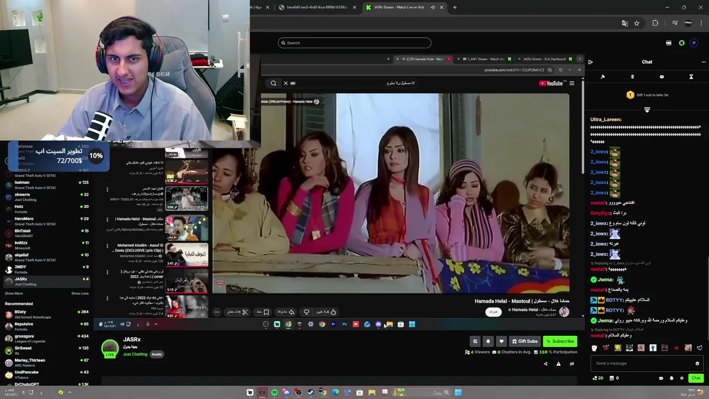Mute the JASRx Stream tab audio icon
This screenshot has height=399, width=709.
coord(433,7)
